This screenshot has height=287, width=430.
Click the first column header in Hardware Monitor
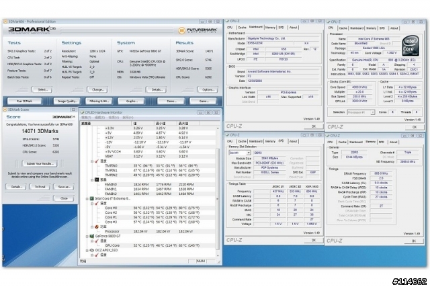click(x=105, y=124)
